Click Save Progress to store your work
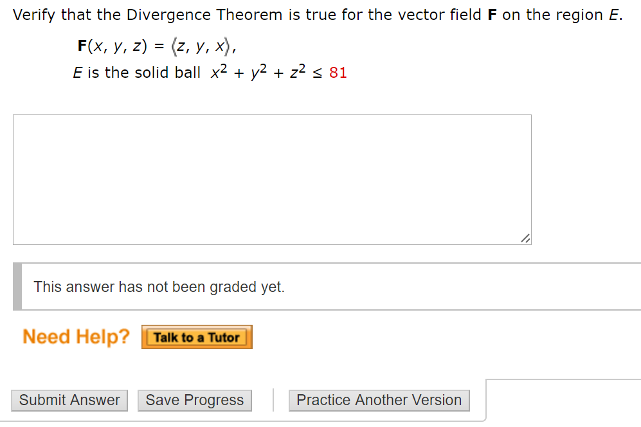Image resolution: width=641 pixels, height=427 pixels. [194, 400]
